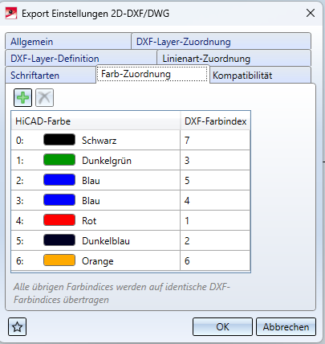The height and width of the screenshot is (344, 325).
Task: Add a new color assignment with green plus
Action: click(23, 98)
